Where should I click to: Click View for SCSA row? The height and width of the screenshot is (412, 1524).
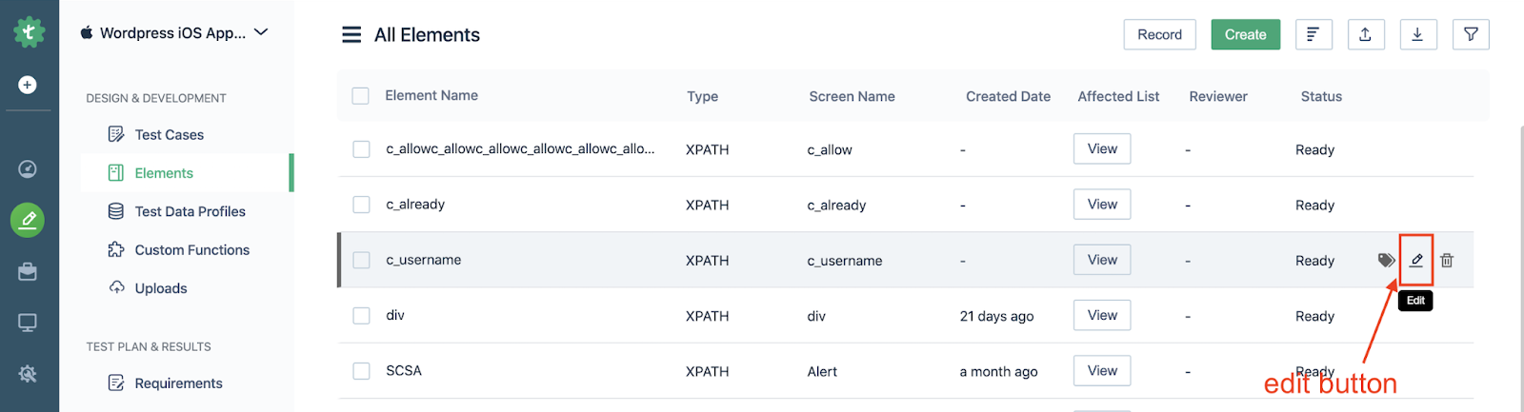pos(1102,370)
